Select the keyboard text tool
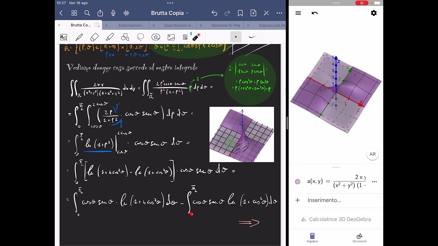Image resolution: width=438 pixels, height=246 pixels. tap(185, 37)
